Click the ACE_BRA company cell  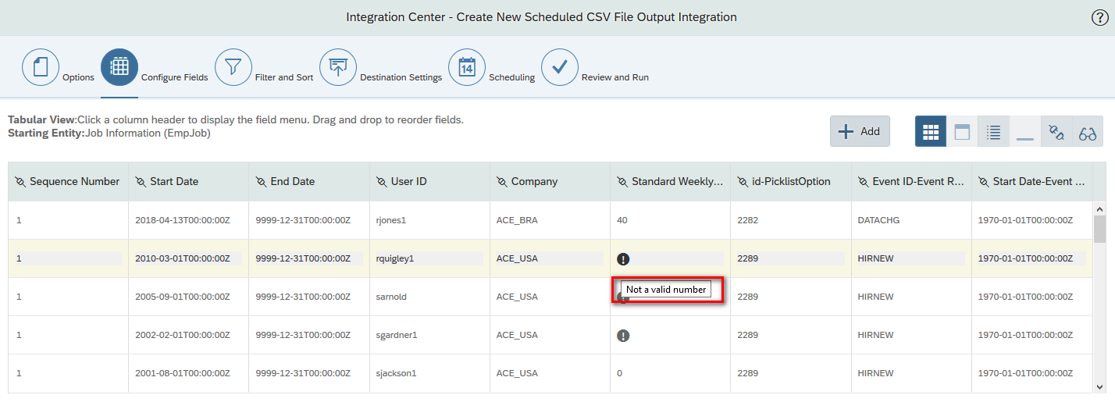tap(550, 220)
